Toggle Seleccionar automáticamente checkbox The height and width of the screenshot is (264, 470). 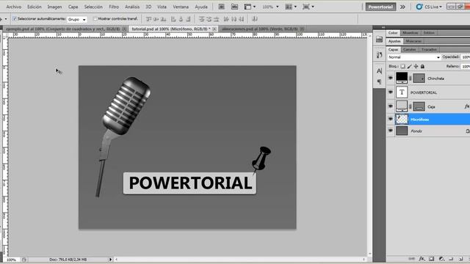14,19
